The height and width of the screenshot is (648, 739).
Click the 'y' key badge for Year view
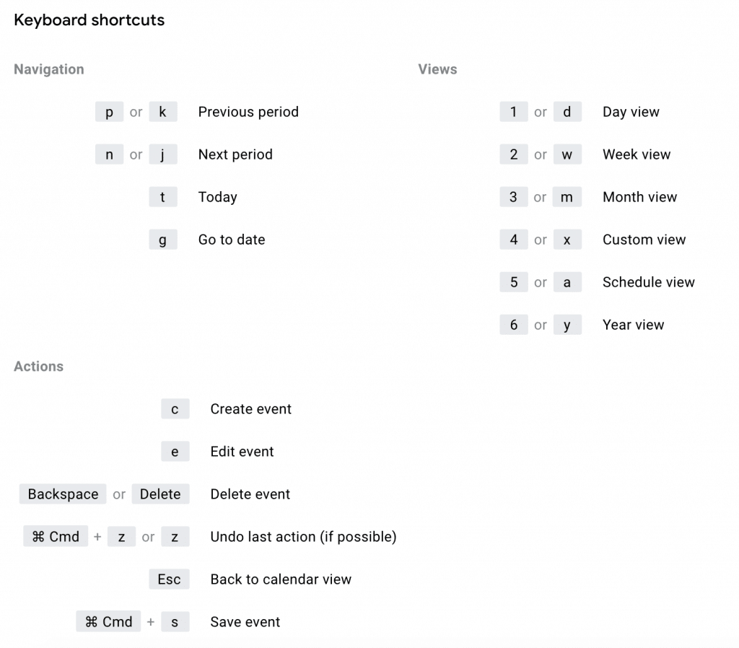[x=567, y=325]
